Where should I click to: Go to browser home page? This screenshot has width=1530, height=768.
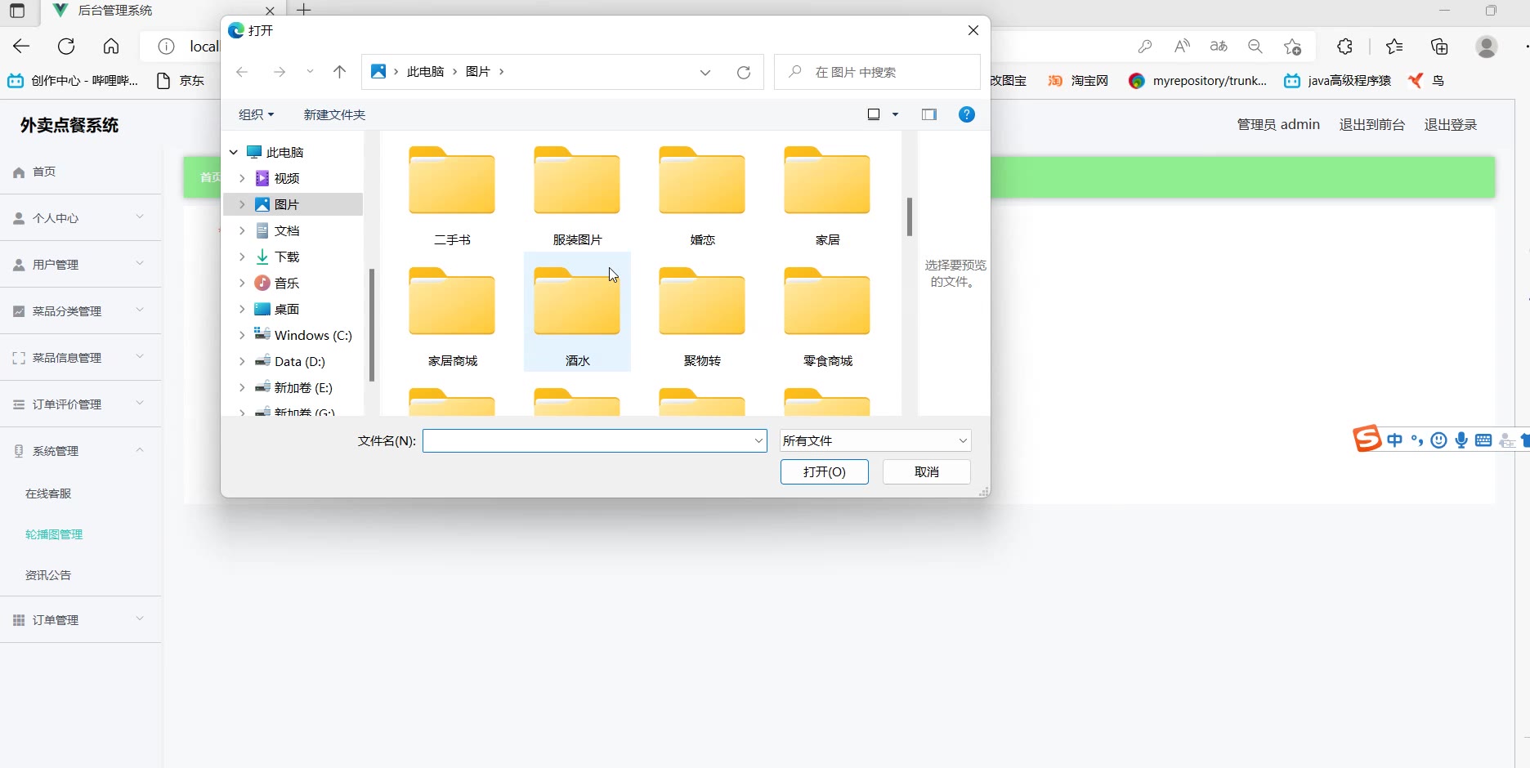111,47
